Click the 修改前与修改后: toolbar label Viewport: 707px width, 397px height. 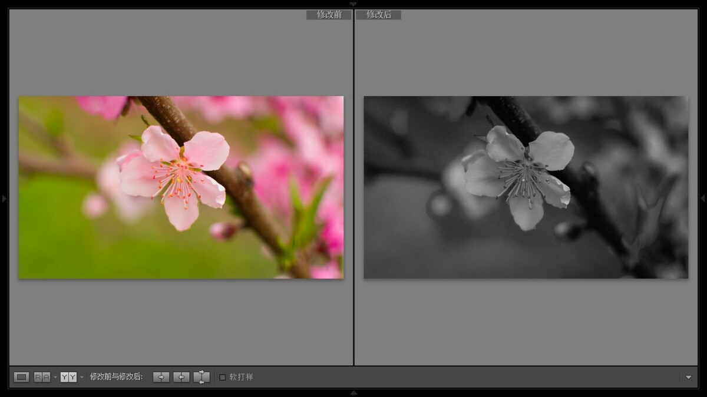[116, 377]
